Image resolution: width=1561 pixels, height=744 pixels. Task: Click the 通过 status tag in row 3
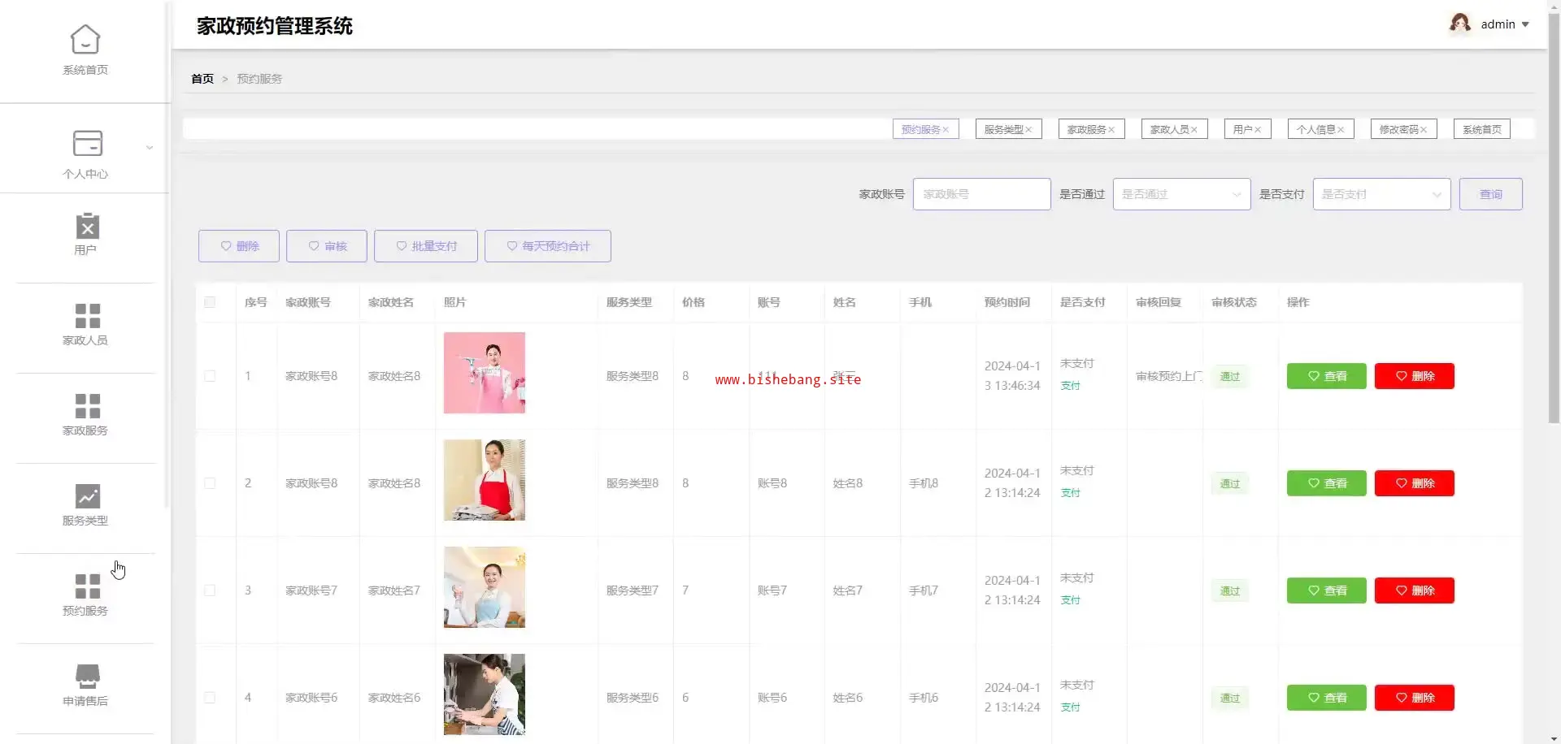(x=1230, y=590)
